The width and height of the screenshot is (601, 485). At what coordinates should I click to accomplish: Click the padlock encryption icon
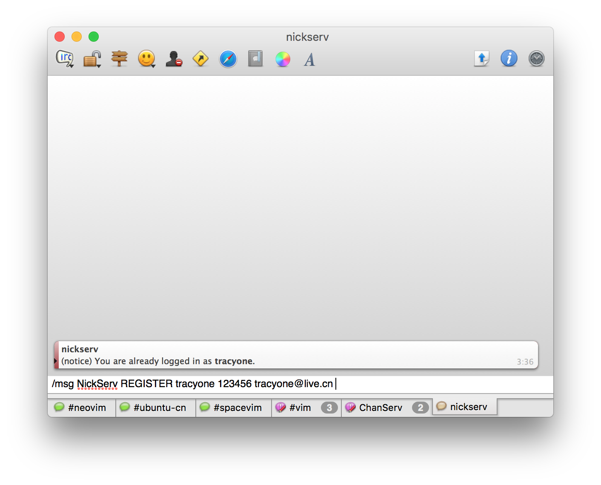pyautogui.click(x=92, y=59)
